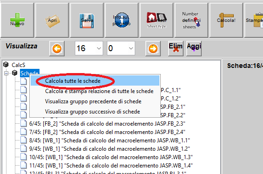Click document icon of sheet 8/45
The image size is (263, 174).
[24, 140]
